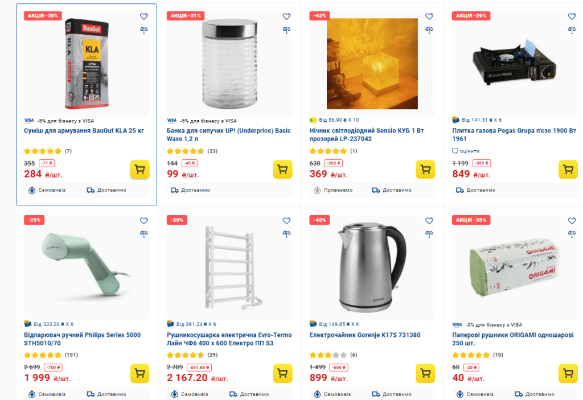Favorite the Sensio night lamp with heart

coord(429,17)
